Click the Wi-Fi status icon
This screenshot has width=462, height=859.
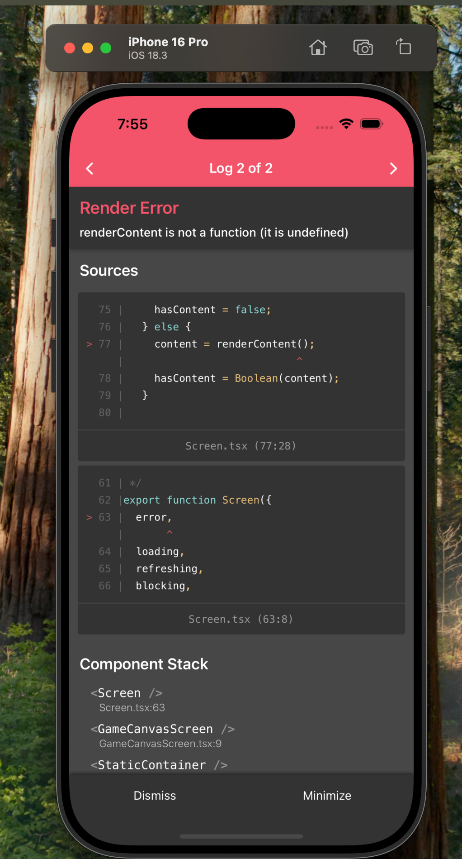pyautogui.click(x=346, y=124)
